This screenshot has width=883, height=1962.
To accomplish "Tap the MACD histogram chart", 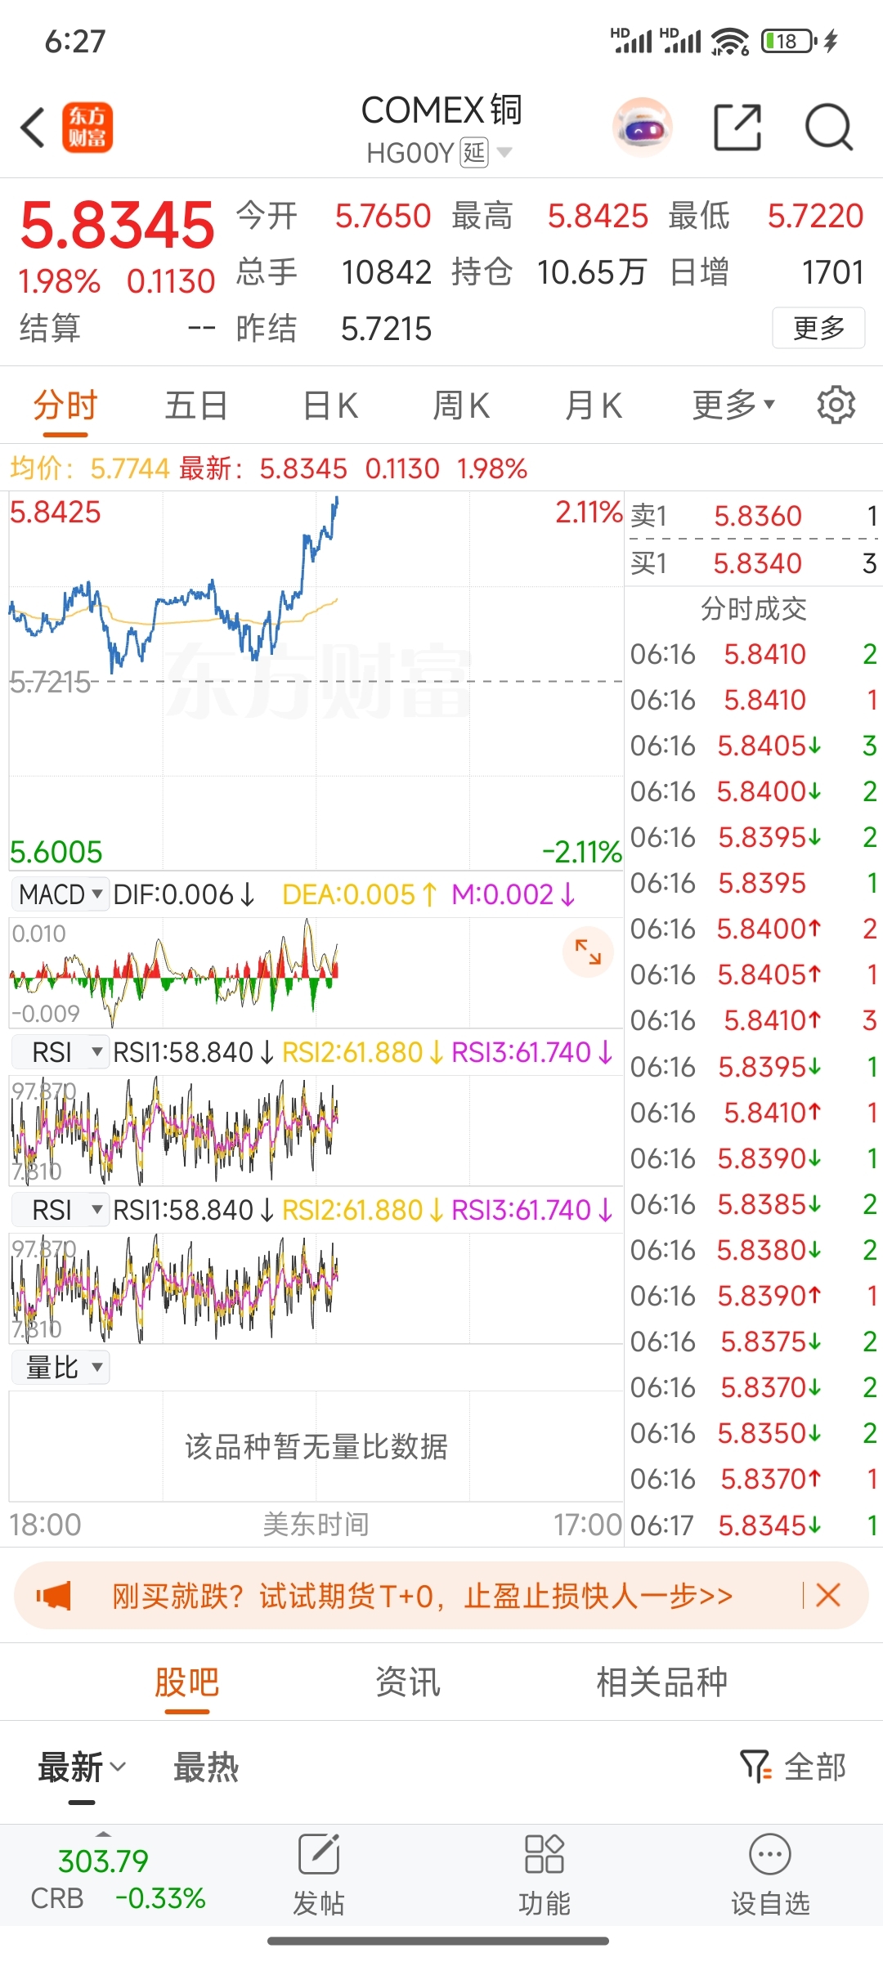I will click(x=316, y=973).
